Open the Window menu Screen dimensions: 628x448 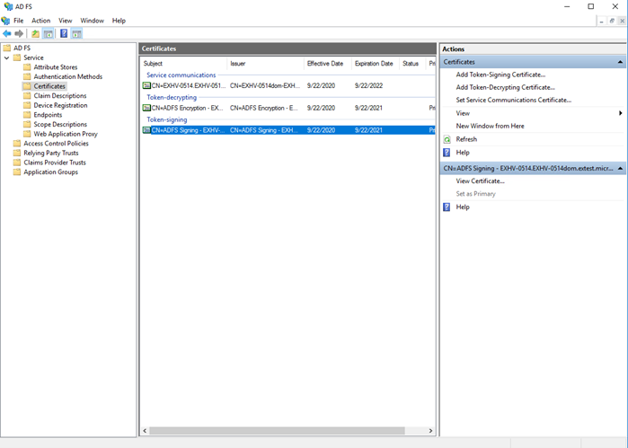[92, 20]
